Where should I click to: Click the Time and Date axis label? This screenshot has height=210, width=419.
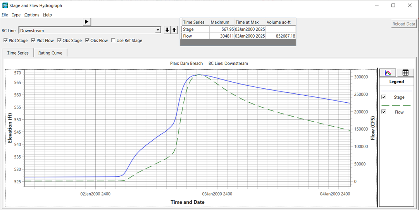pyautogui.click(x=188, y=202)
